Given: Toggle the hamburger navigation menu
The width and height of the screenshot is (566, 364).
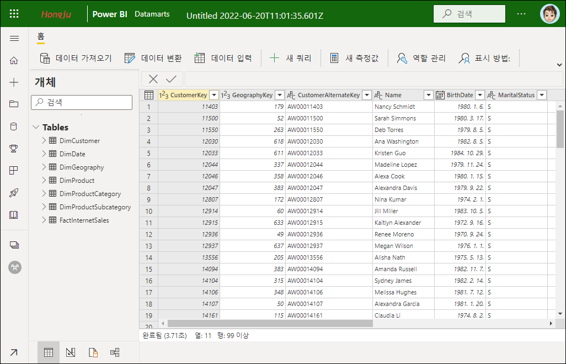Looking at the screenshot, I should pyautogui.click(x=14, y=38).
